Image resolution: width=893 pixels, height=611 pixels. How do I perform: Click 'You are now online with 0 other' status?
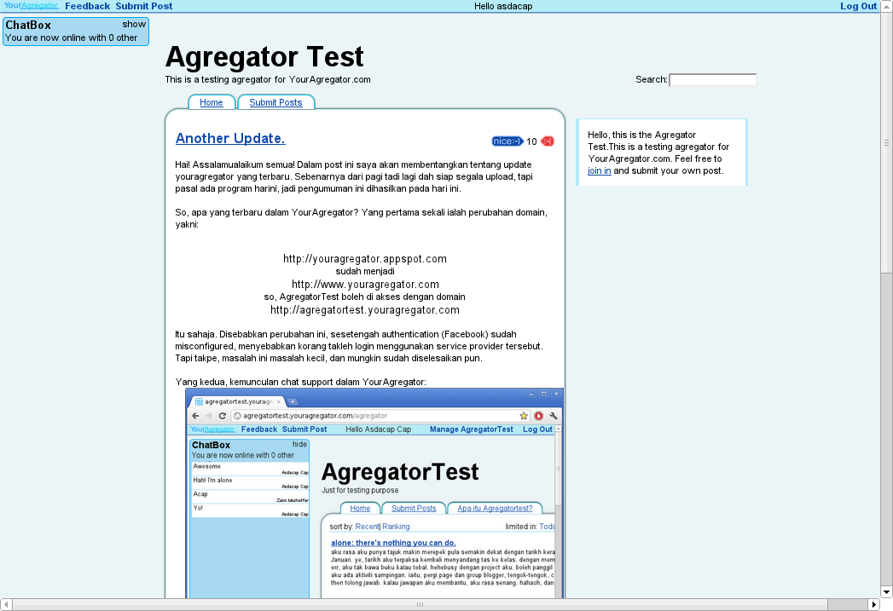click(x=71, y=37)
